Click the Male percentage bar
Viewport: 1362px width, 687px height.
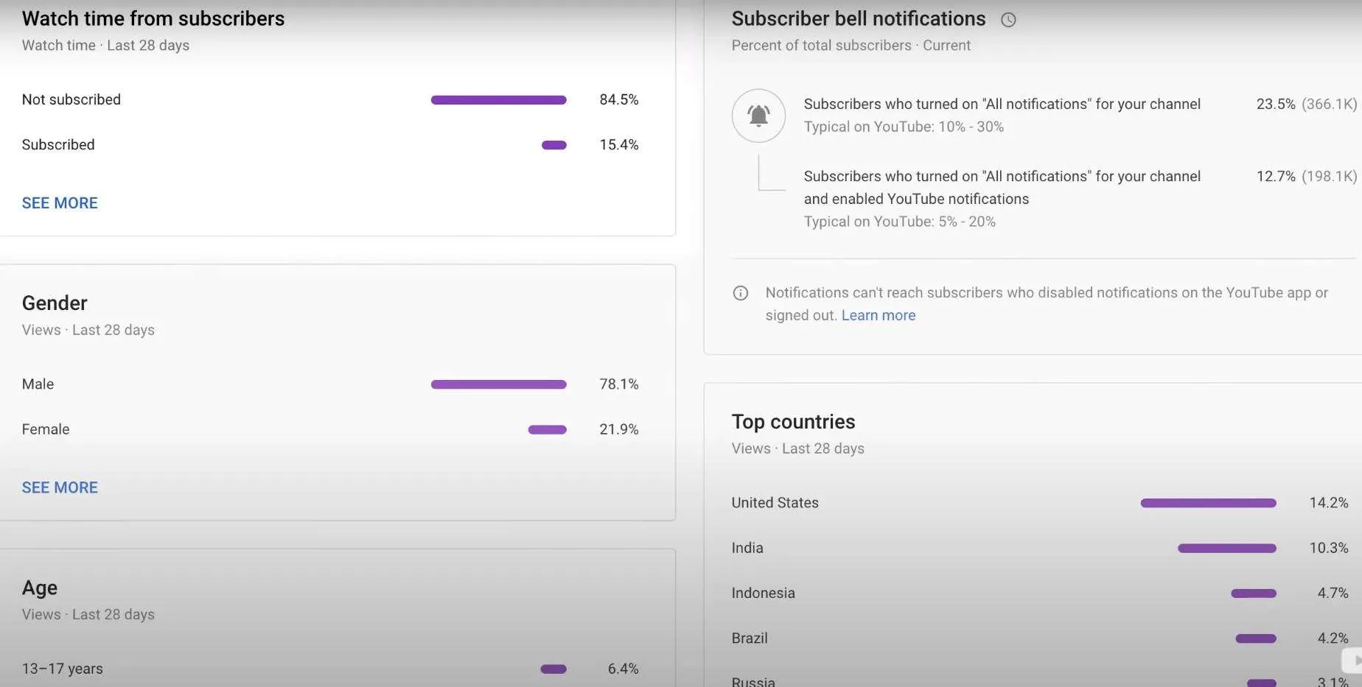click(499, 384)
